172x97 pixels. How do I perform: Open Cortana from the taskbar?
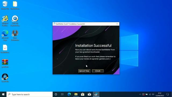click(56, 94)
